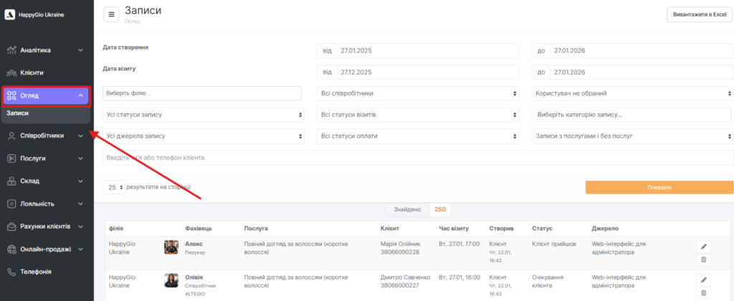Open Телефонія from the sidebar
The image size is (734, 301).
pyautogui.click(x=36, y=272)
